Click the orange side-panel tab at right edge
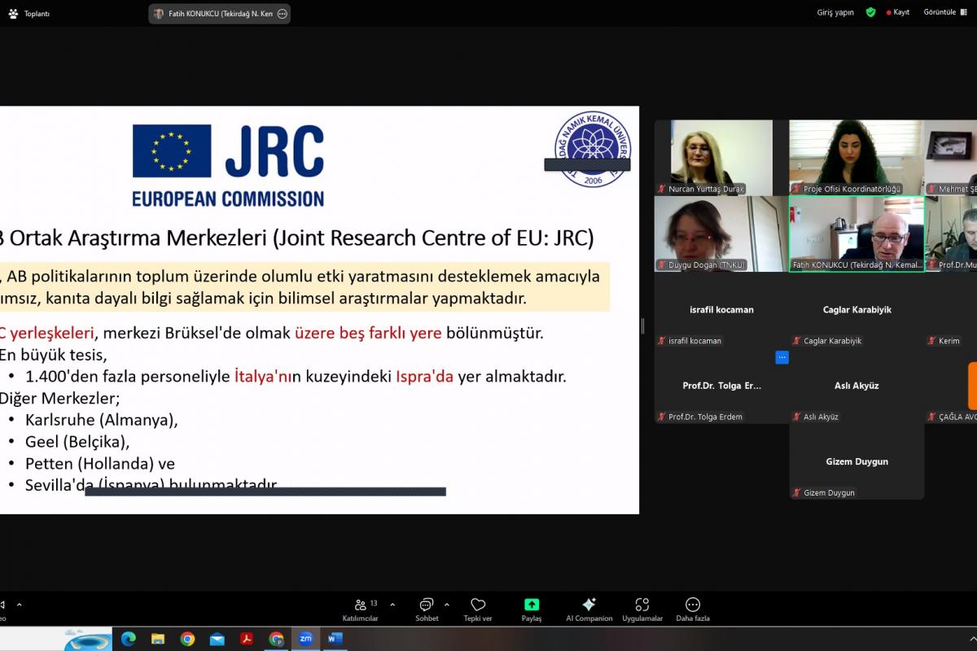The height and width of the screenshot is (651, 977). pyautogui.click(x=972, y=386)
